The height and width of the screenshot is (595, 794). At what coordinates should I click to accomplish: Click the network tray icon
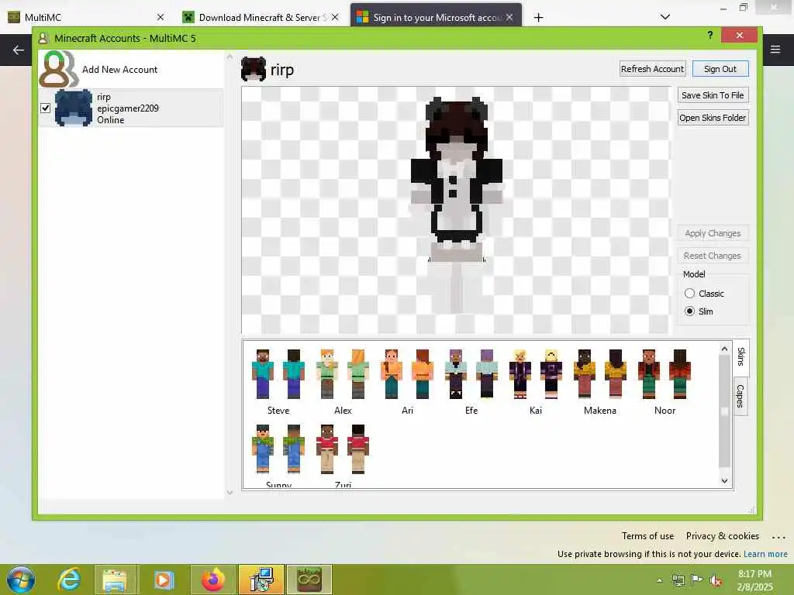point(678,580)
